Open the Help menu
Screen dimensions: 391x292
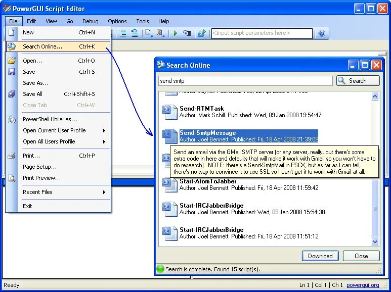tap(163, 21)
